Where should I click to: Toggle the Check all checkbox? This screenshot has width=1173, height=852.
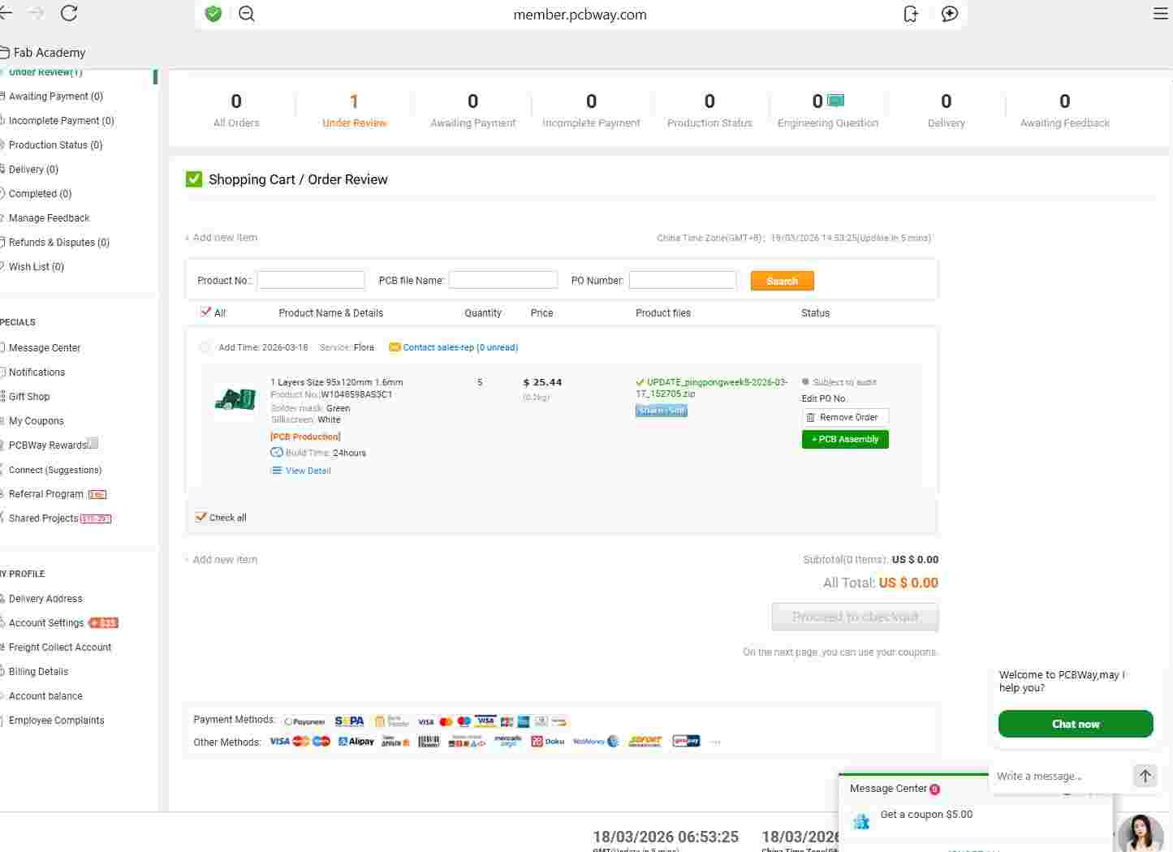pyautogui.click(x=201, y=517)
